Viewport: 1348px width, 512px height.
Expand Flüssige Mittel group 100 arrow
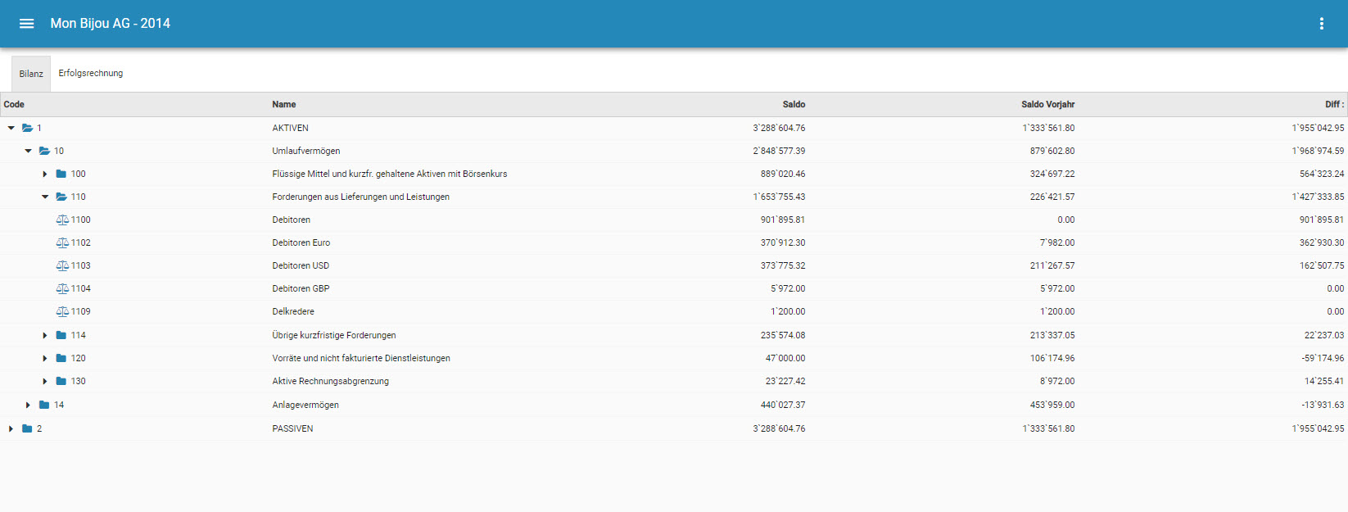tap(45, 174)
